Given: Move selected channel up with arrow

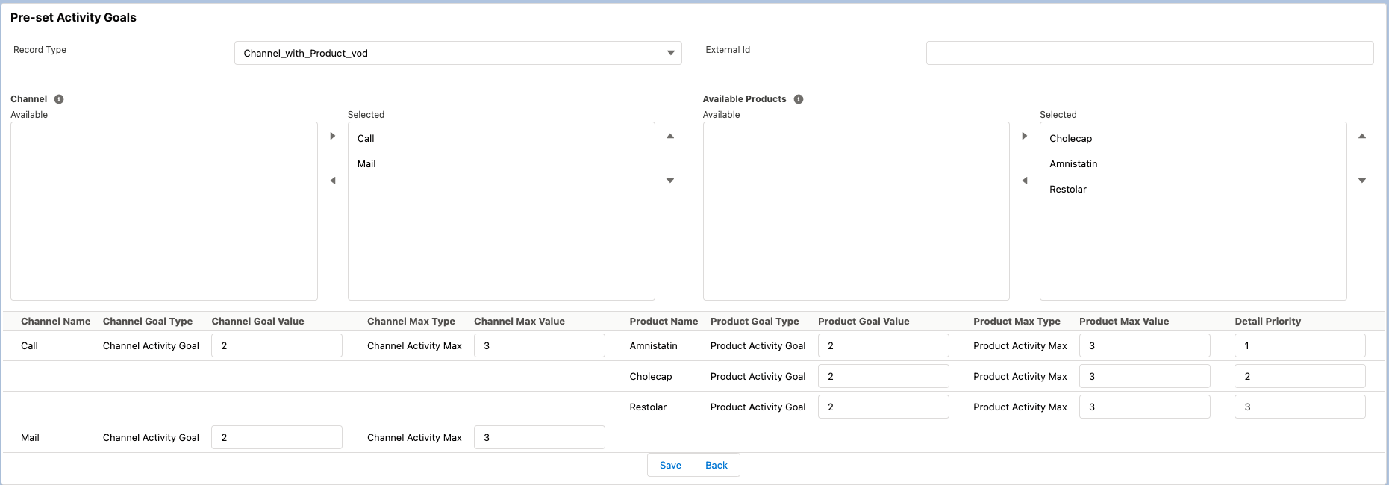Looking at the screenshot, I should pyautogui.click(x=670, y=136).
